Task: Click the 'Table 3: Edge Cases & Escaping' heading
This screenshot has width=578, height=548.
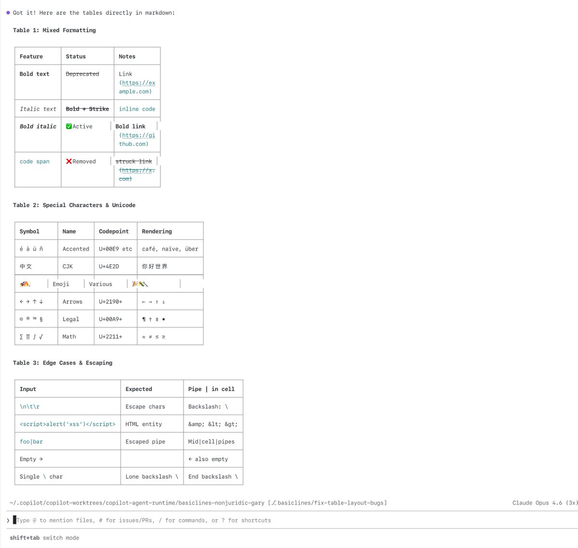Action: pos(63,363)
